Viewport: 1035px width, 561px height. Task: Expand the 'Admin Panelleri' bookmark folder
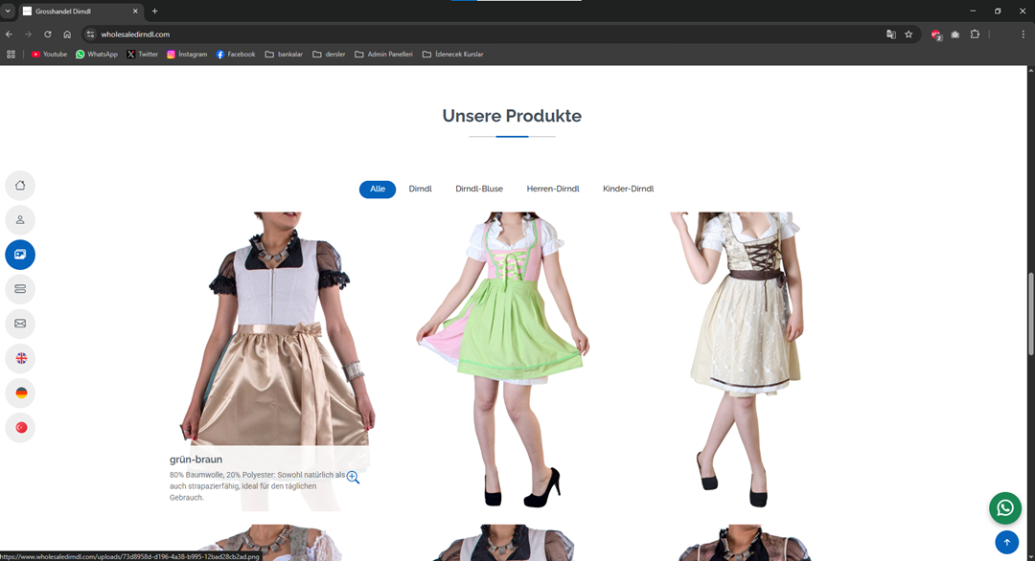383,55
